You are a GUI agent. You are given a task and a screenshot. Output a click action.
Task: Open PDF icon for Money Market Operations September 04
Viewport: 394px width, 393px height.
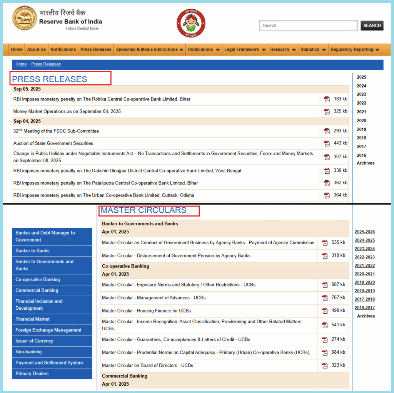327,111
